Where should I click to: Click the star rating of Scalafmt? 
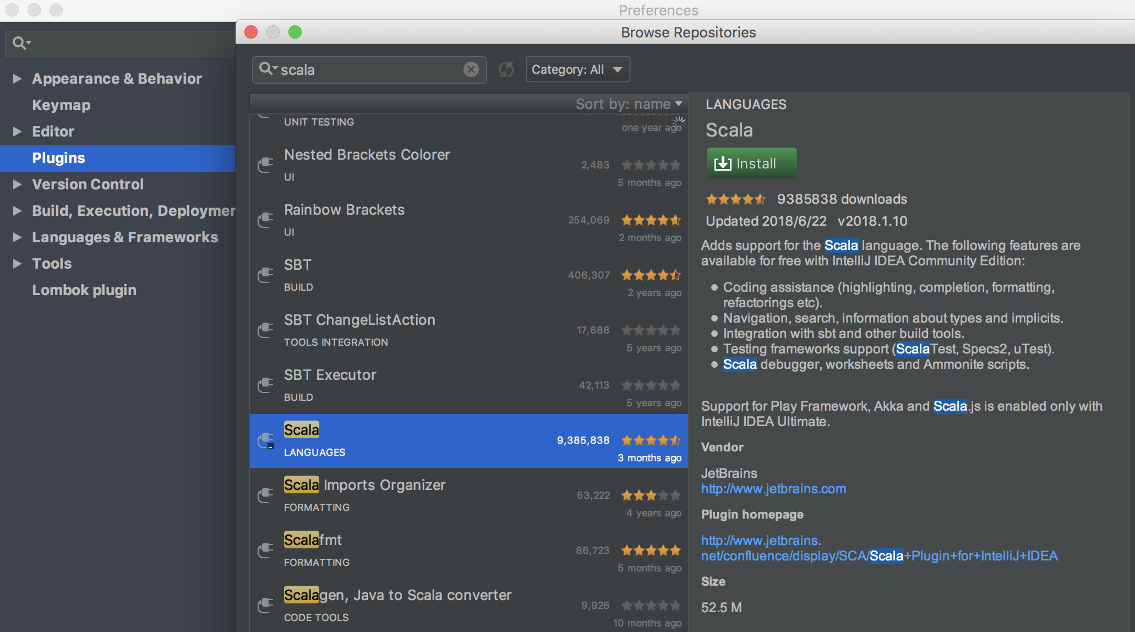[651, 551]
